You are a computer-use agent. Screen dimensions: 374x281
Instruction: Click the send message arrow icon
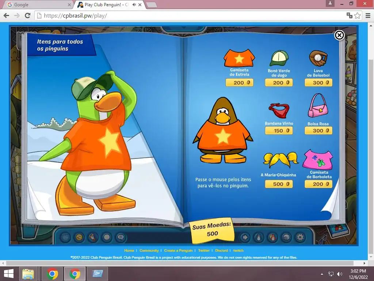(x=245, y=237)
